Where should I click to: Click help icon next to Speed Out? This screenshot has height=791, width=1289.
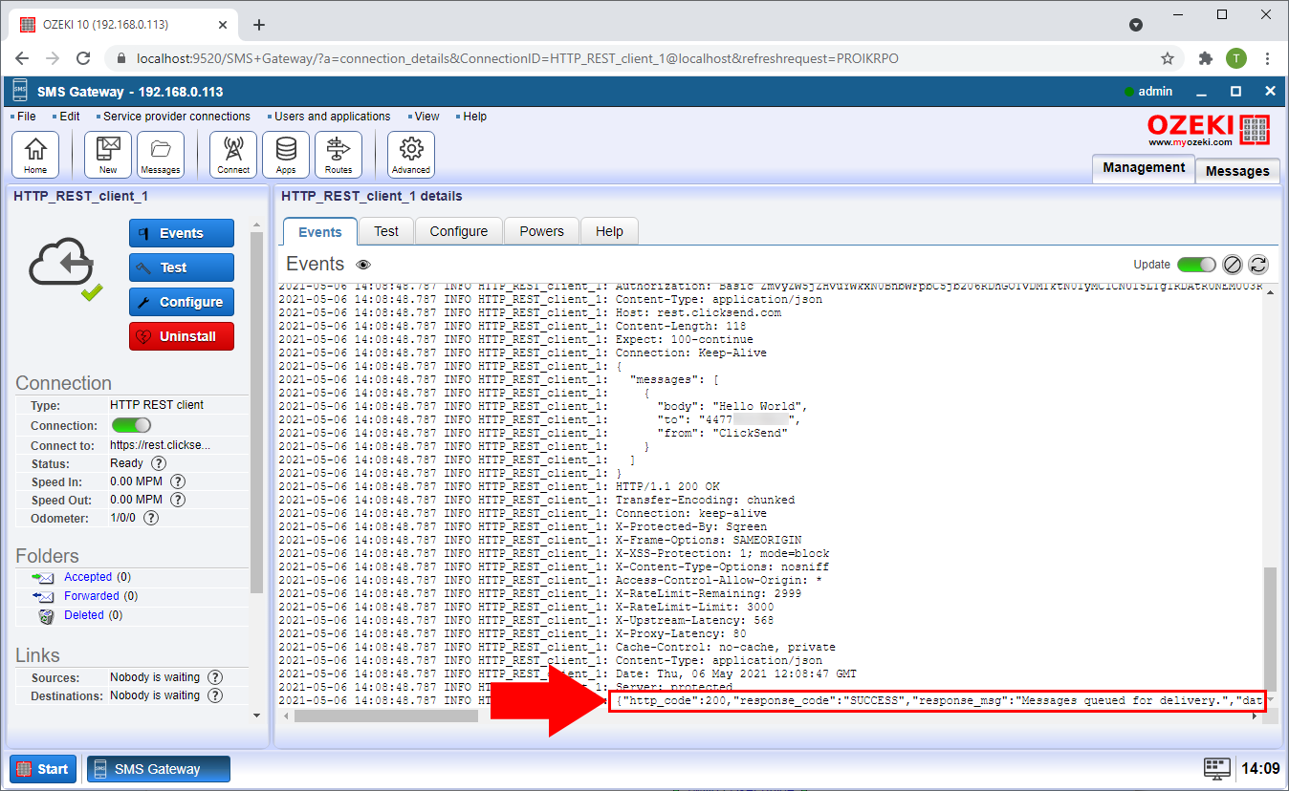[178, 500]
